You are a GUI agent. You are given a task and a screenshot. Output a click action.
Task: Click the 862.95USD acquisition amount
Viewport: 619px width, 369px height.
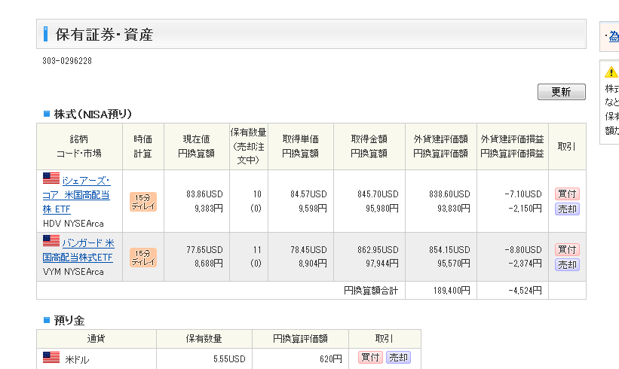(378, 249)
